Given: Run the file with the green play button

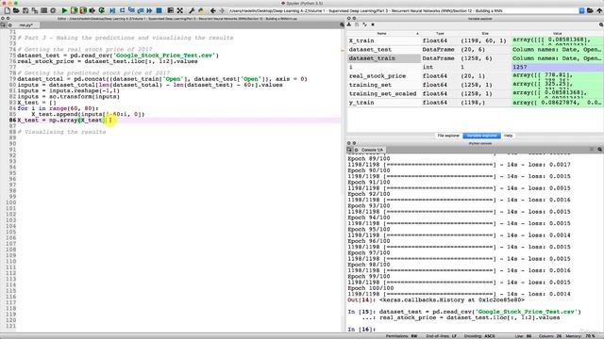Looking at the screenshot, I should [64, 10].
